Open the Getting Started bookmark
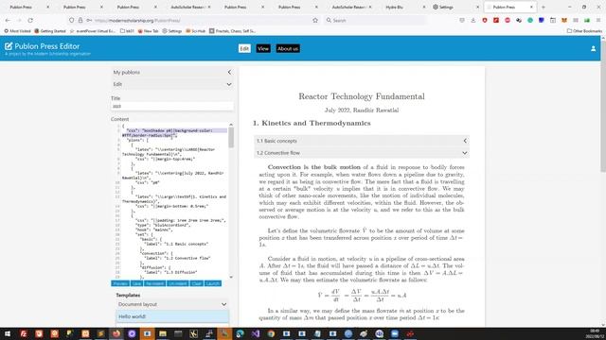Image resolution: width=606 pixels, height=340 pixels. pos(50,31)
